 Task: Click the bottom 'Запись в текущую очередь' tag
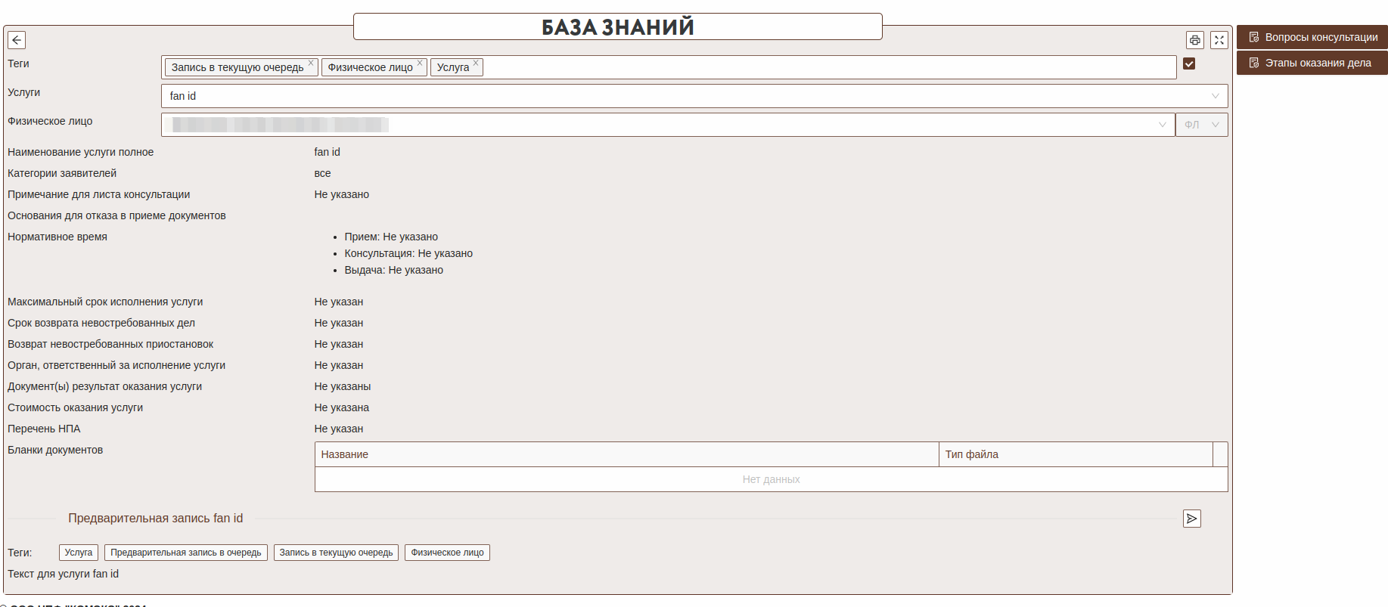point(336,553)
